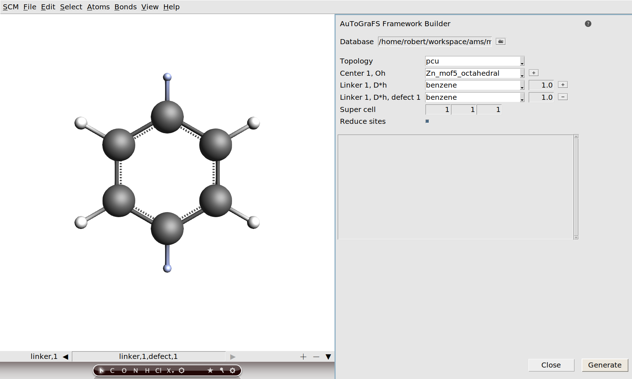Open the Topology dropdown
This screenshot has width=632, height=379.
522,61
